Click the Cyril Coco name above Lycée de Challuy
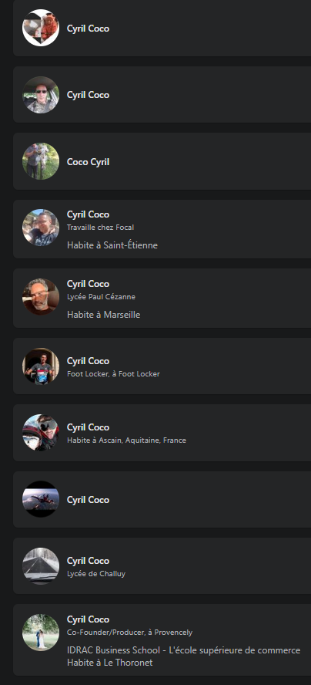 pyautogui.click(x=88, y=561)
